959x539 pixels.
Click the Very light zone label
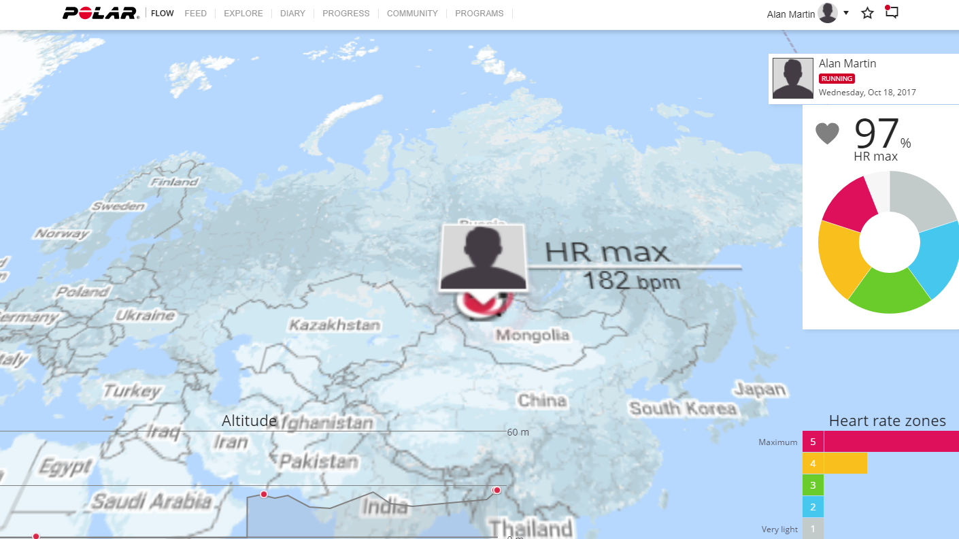point(779,529)
